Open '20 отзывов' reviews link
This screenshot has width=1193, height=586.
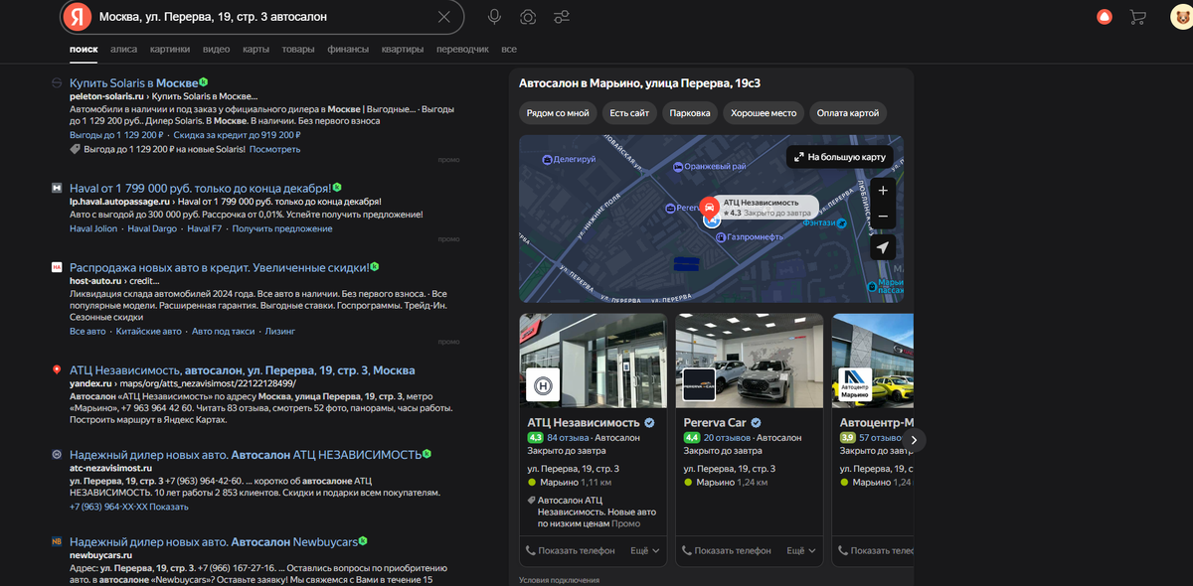[x=727, y=437]
